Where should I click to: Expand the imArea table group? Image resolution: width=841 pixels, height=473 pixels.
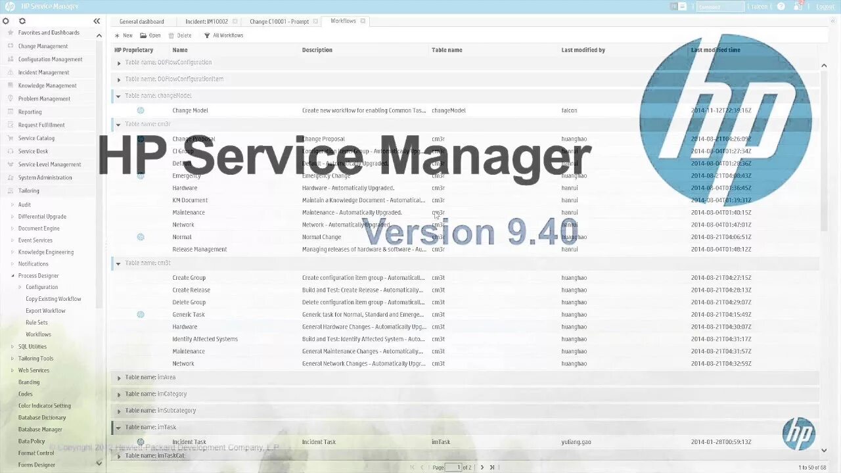point(119,378)
